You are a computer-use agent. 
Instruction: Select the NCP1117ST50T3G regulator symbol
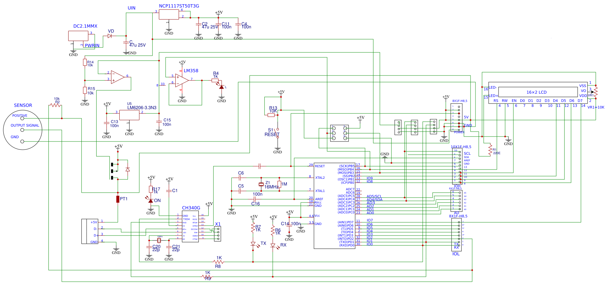pos(169,15)
